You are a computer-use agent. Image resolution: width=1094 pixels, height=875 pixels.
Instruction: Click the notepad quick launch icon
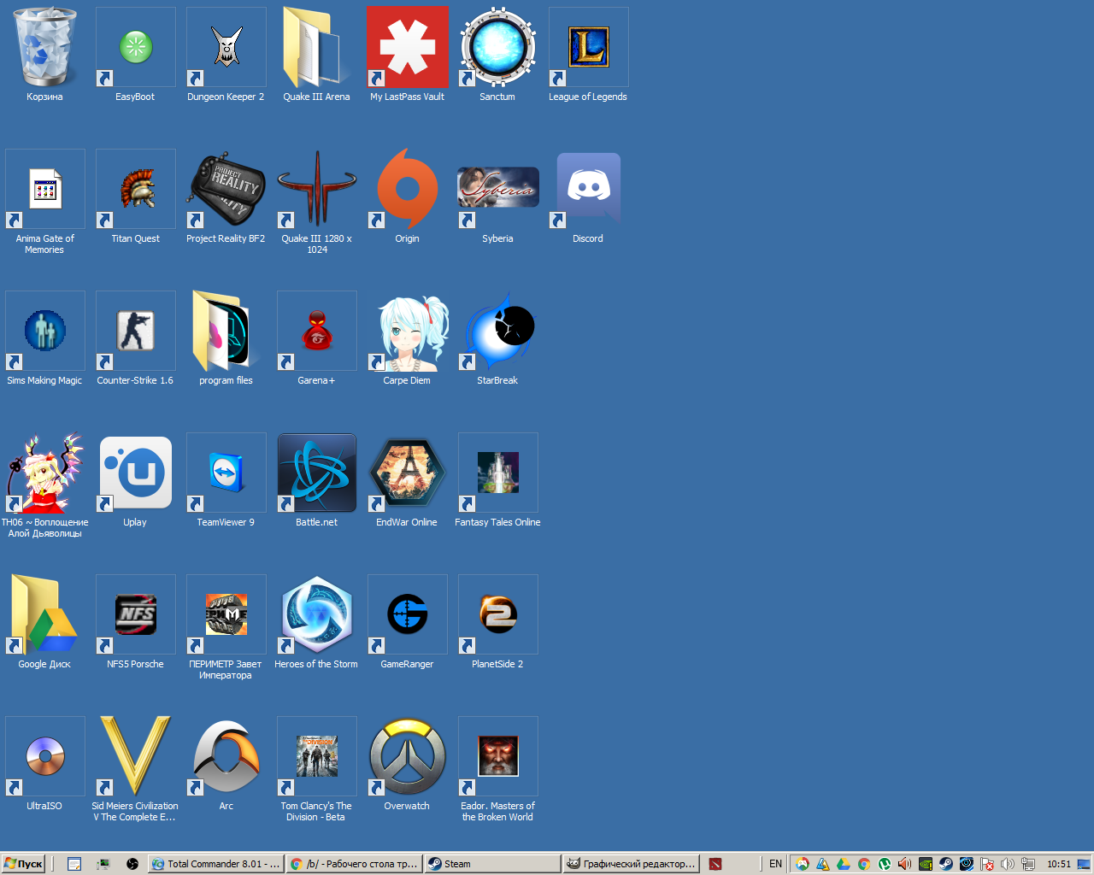(x=74, y=864)
